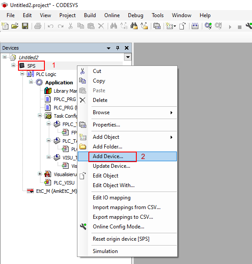
Task: Choose Add Folder... in context menu
Action: click(127, 147)
